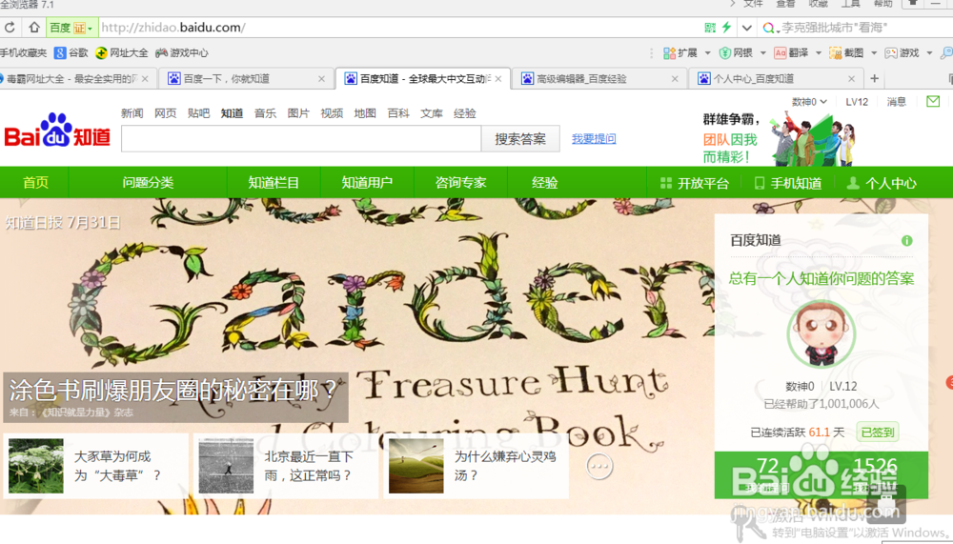The height and width of the screenshot is (544, 953).
Task: Click the 文库 link above search box
Action: pyautogui.click(x=432, y=113)
